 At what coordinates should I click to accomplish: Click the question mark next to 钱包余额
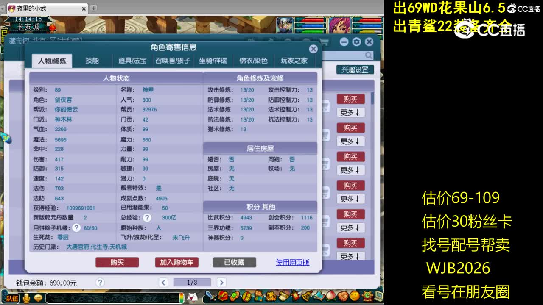click(101, 283)
